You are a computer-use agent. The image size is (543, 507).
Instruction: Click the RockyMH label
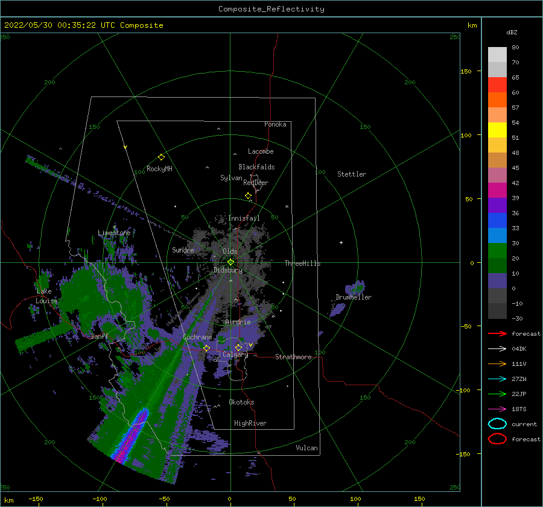coord(159,169)
